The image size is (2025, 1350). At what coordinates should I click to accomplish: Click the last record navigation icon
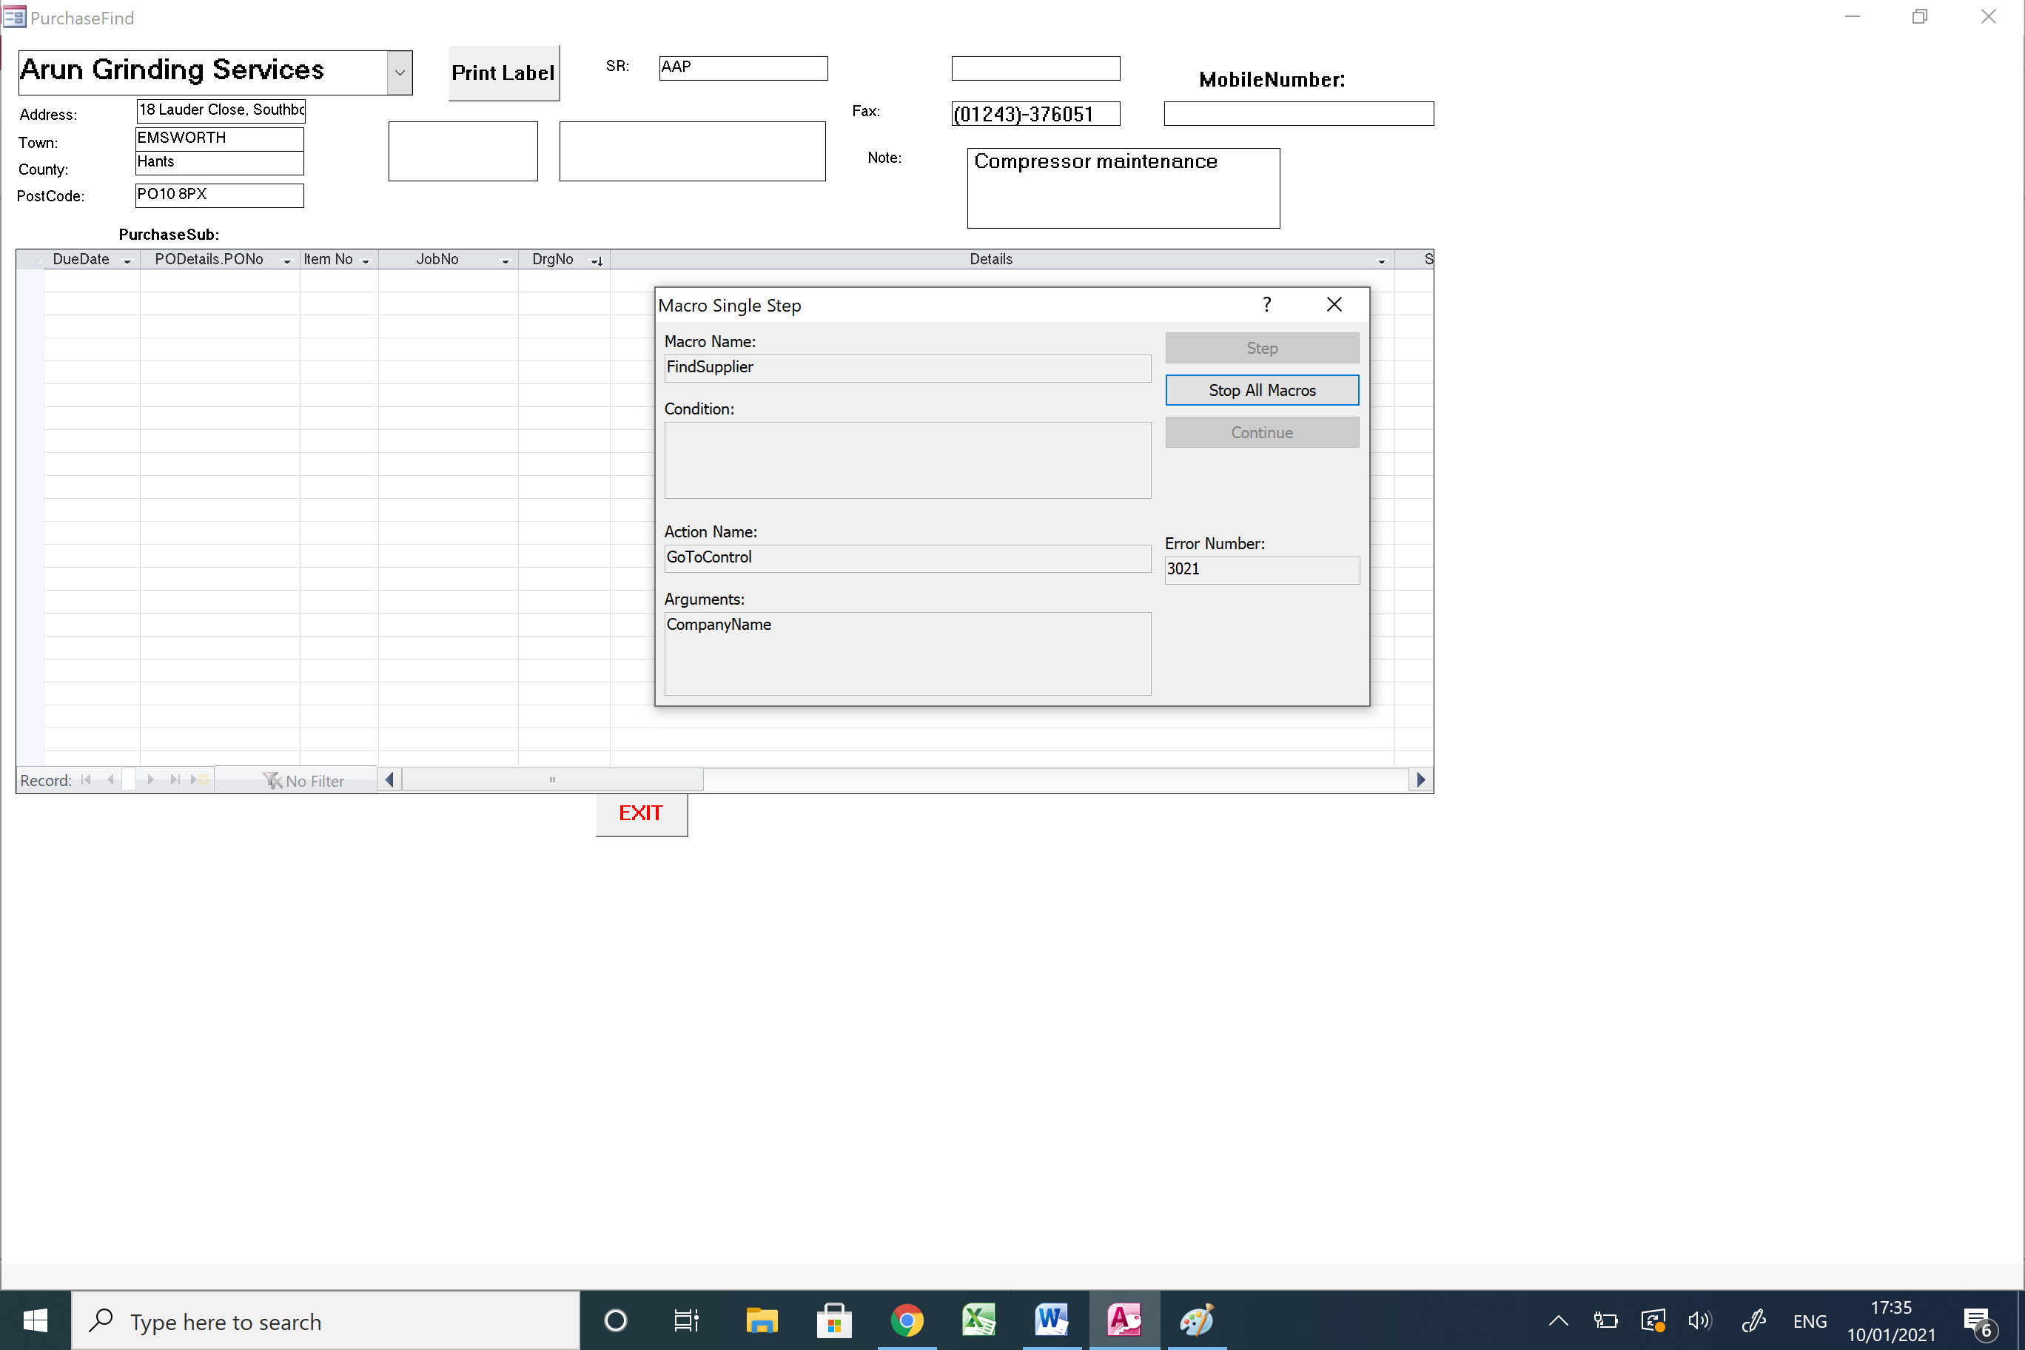click(x=175, y=780)
